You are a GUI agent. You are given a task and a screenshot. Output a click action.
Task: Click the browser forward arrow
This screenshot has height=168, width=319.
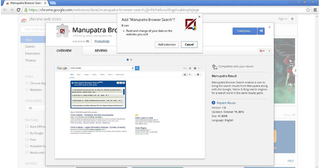pyautogui.click(x=12, y=10)
